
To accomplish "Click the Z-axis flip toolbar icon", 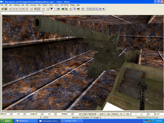I will coord(23,9).
